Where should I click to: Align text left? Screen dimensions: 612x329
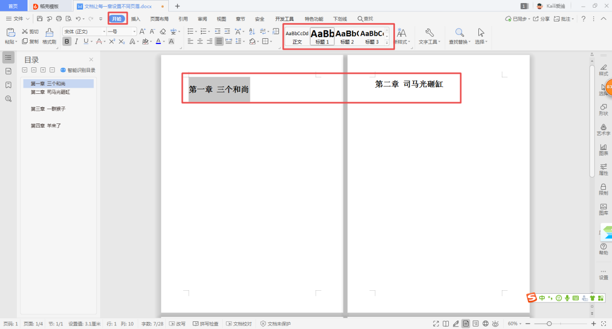pyautogui.click(x=190, y=41)
